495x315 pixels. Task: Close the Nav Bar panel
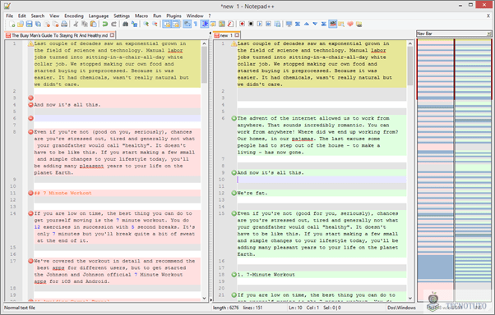click(x=489, y=34)
